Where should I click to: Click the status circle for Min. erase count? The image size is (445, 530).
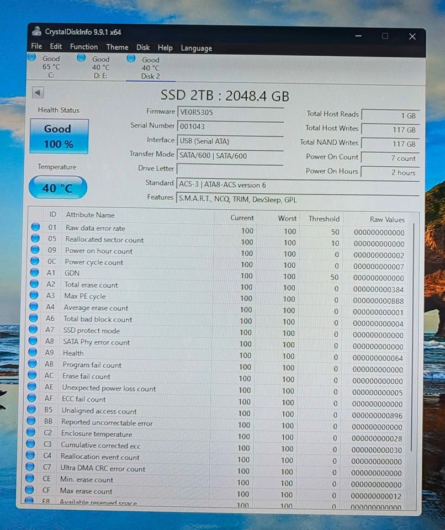tap(29, 478)
